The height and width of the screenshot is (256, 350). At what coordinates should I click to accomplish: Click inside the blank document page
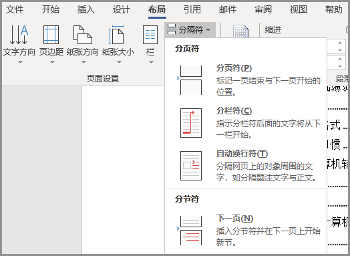coord(123,170)
